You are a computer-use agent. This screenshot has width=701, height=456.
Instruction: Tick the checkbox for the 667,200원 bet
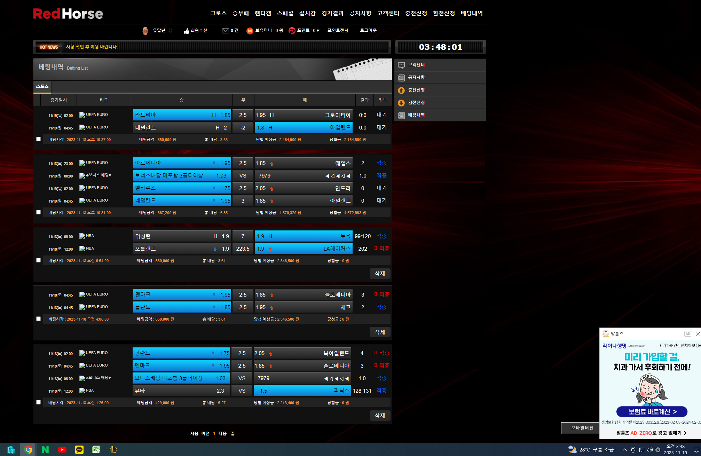(39, 212)
